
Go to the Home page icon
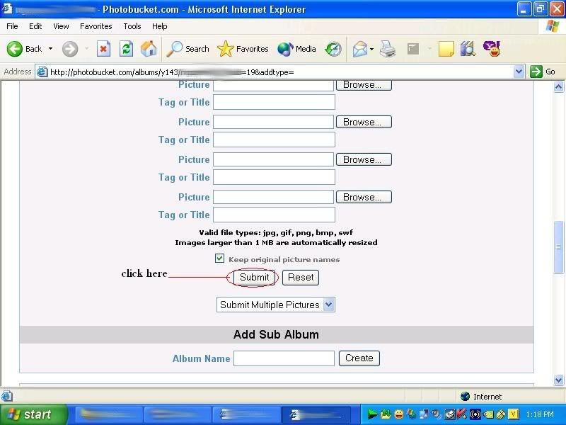coord(149,49)
